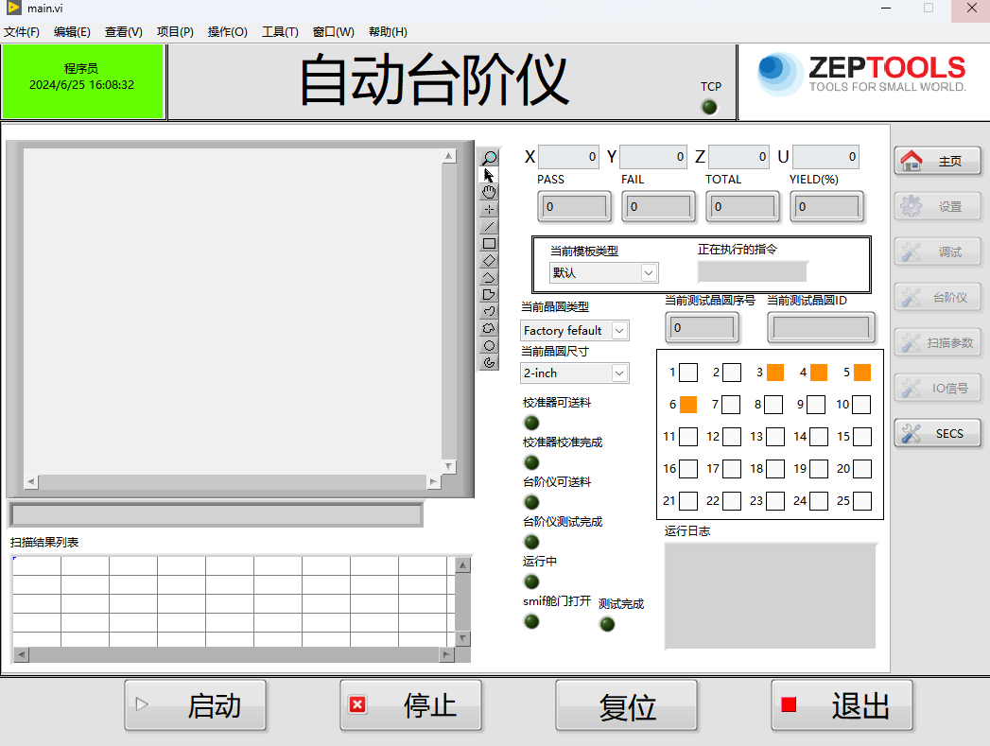Viewport: 990px width, 746px height.
Task: Select the rectangle tool on the graph palette
Action: click(488, 243)
